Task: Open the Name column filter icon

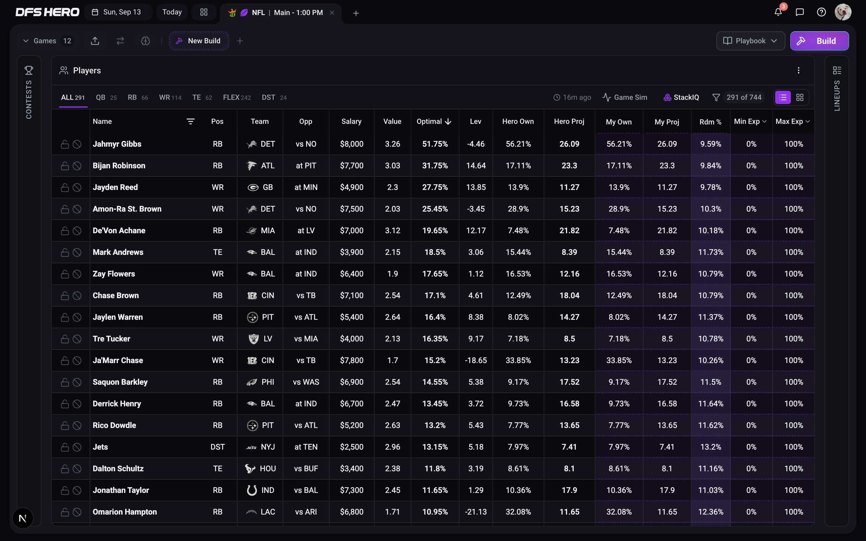Action: pos(190,122)
